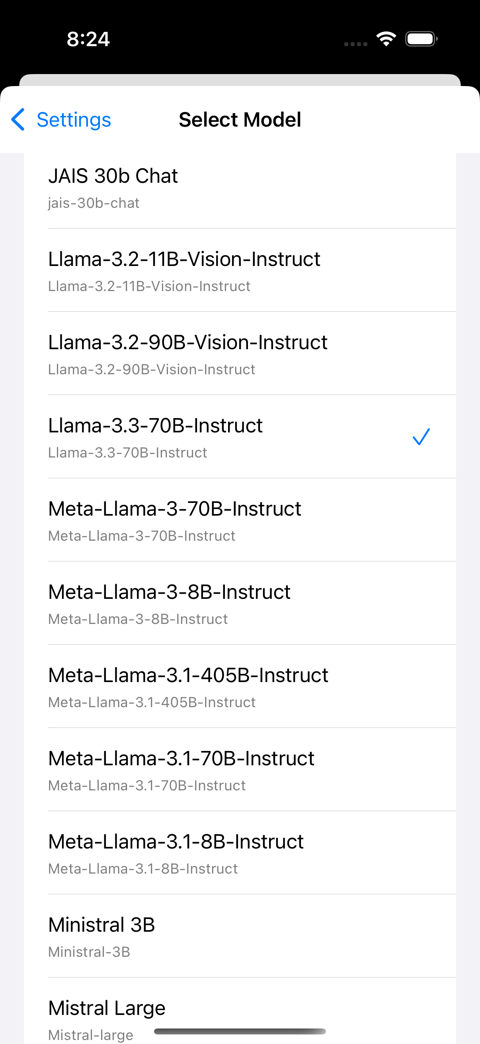480x1044 pixels.
Task: Choose Meta-Llama-3.1-70B-Instruct model
Action: 240,770
